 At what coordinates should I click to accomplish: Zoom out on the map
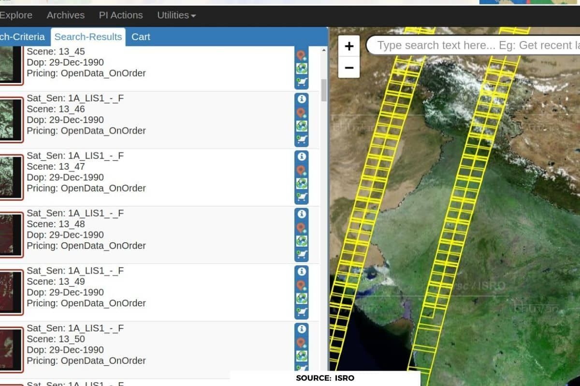[x=349, y=68]
